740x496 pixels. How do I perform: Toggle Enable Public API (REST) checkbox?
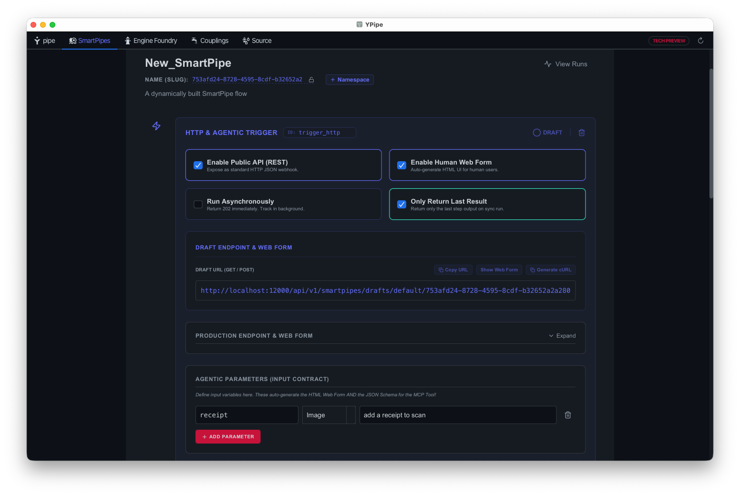coord(198,165)
